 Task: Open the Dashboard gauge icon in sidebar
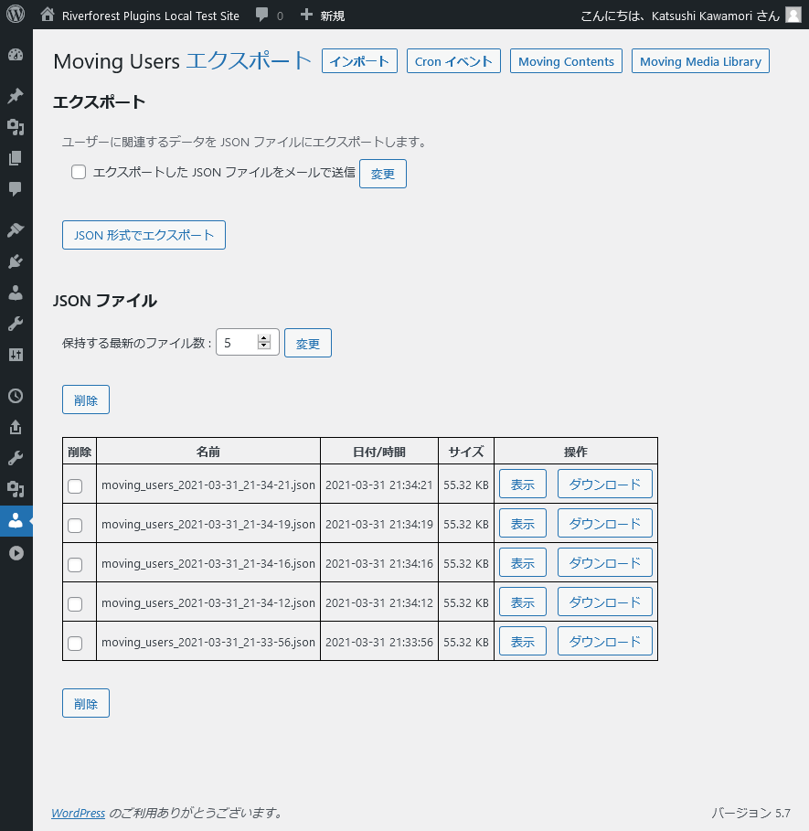pyautogui.click(x=16, y=54)
